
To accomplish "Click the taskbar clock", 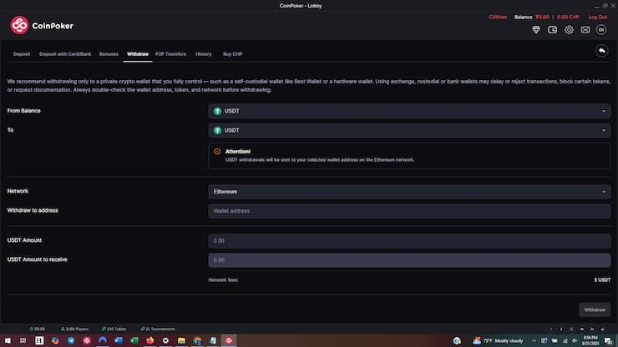I will [590, 340].
